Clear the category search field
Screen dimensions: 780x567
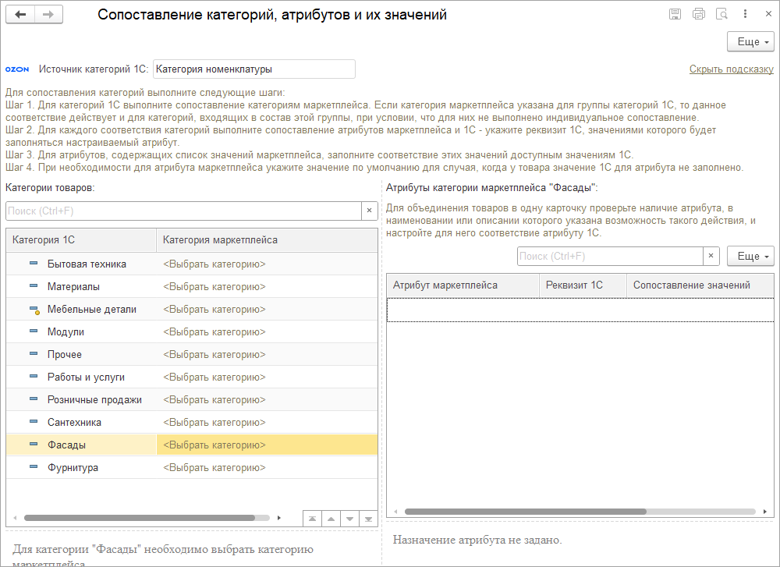point(369,211)
